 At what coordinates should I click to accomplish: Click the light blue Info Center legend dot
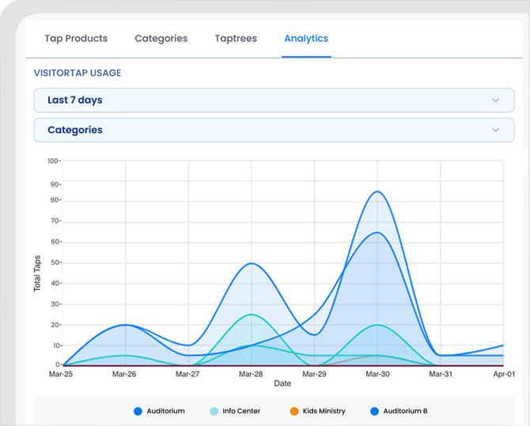click(x=214, y=411)
